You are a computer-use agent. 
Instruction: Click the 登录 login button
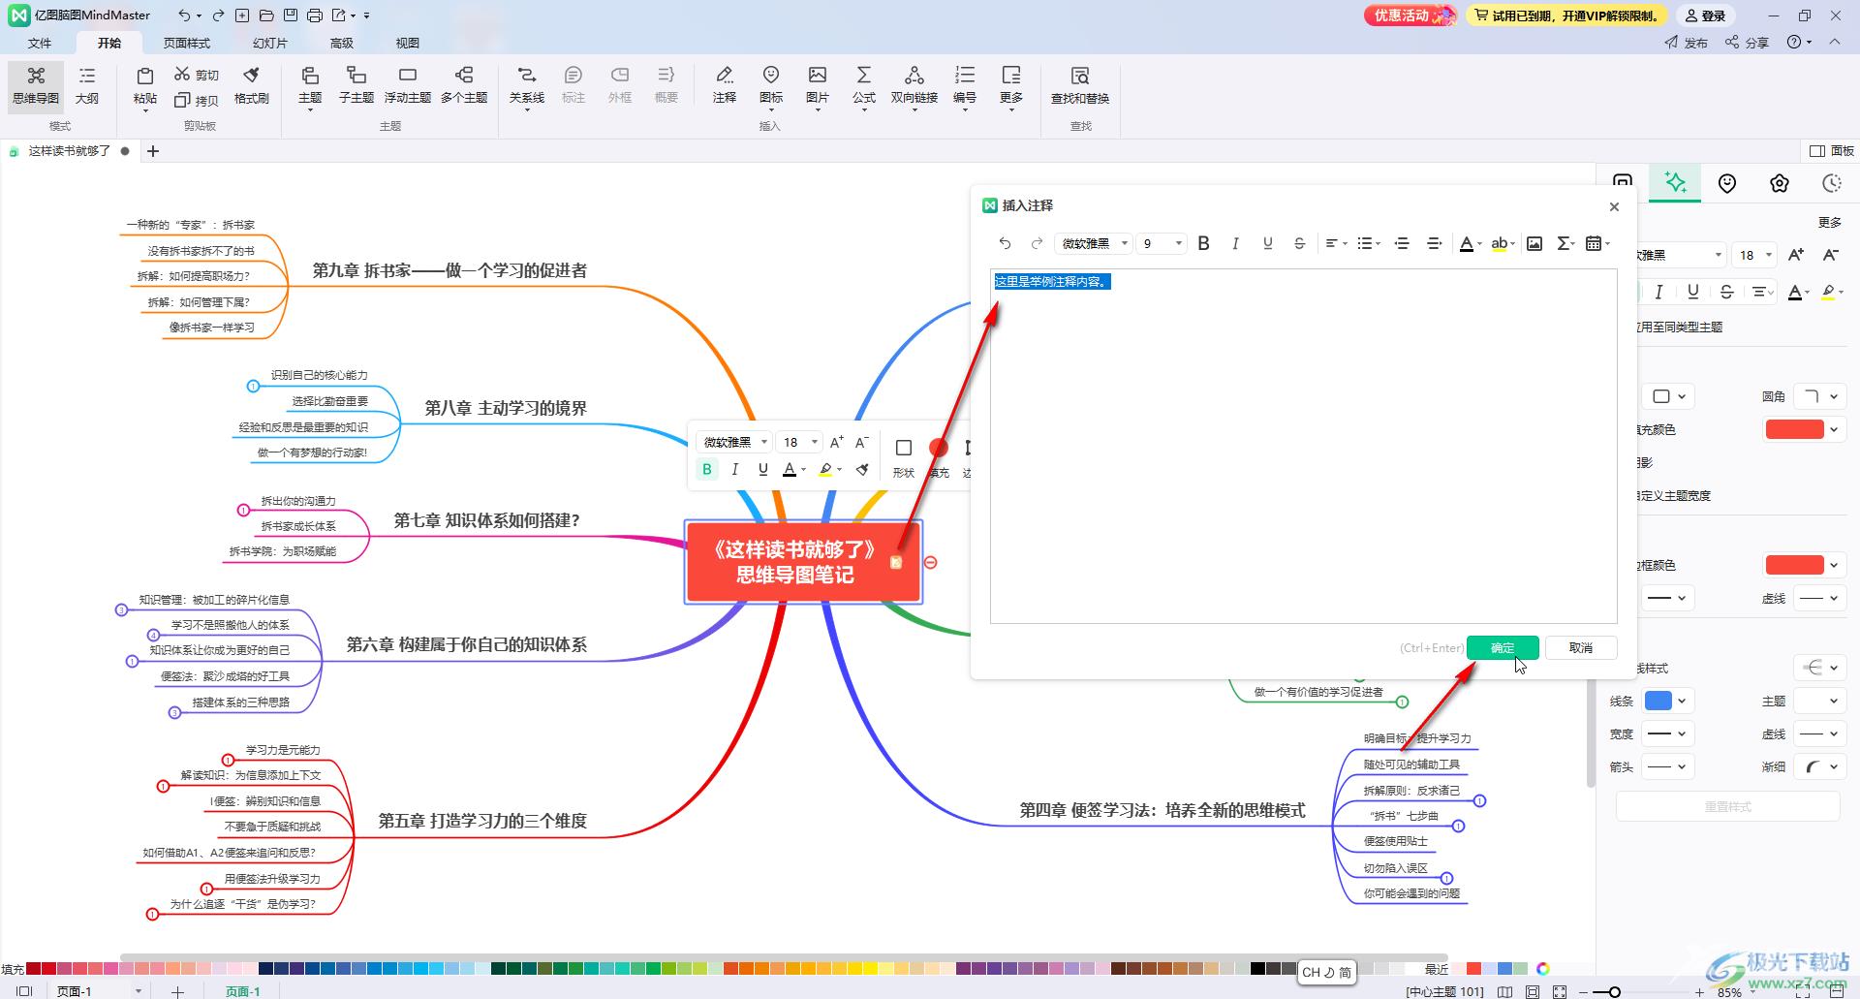pos(1705,16)
